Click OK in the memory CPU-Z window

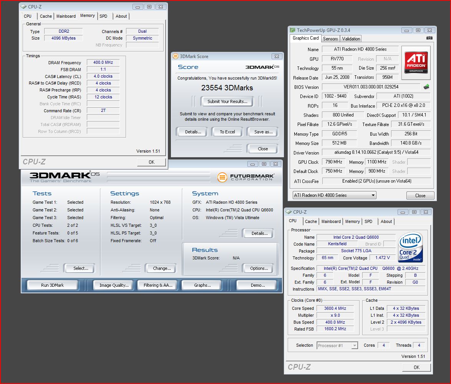[x=152, y=162]
